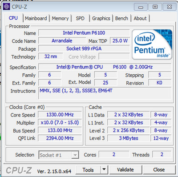This screenshot has height=177, width=178.
Task: Click the Model value 5
Action: pyautogui.click(x=105, y=75)
